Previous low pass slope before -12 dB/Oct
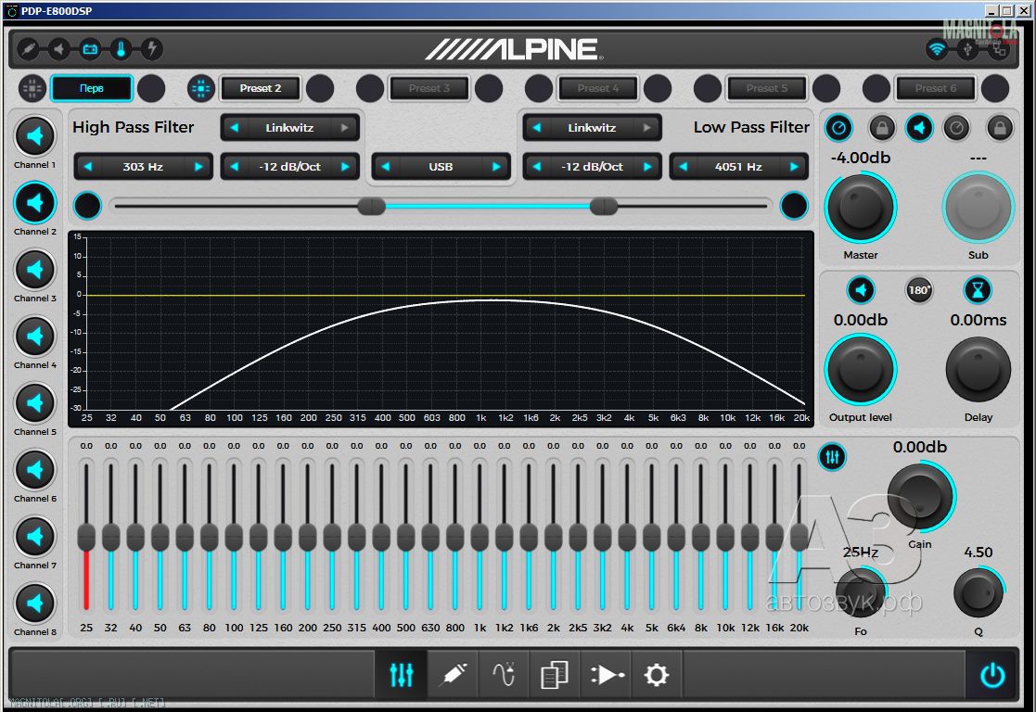This screenshot has height=712, width=1036. pos(536,167)
